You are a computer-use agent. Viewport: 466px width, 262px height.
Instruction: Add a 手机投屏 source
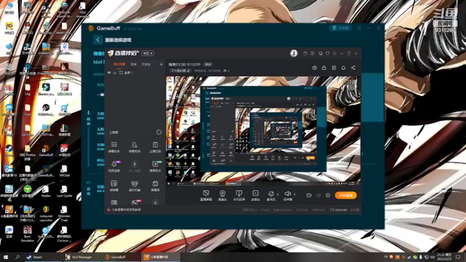tap(239, 196)
